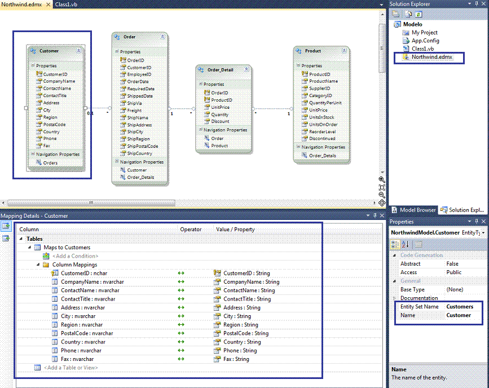Screen dimensions: 489x388
Task: Switch to the Solution Explorer tab
Action: pos(462,210)
